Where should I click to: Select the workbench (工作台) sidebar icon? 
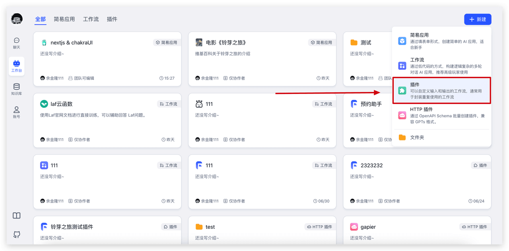pos(16,66)
